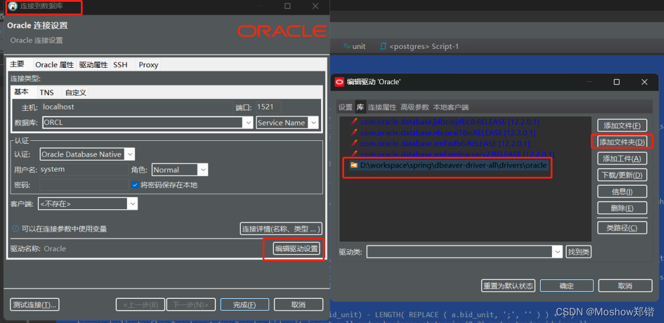Click the xmlparserv2 library feather icon
Screen dimensions: 664x323
[x=354, y=154]
